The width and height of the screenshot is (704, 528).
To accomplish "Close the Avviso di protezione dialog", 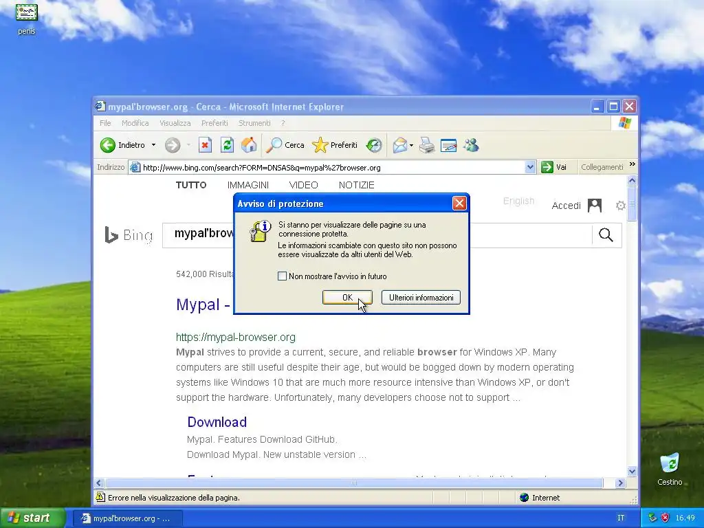I will point(459,203).
